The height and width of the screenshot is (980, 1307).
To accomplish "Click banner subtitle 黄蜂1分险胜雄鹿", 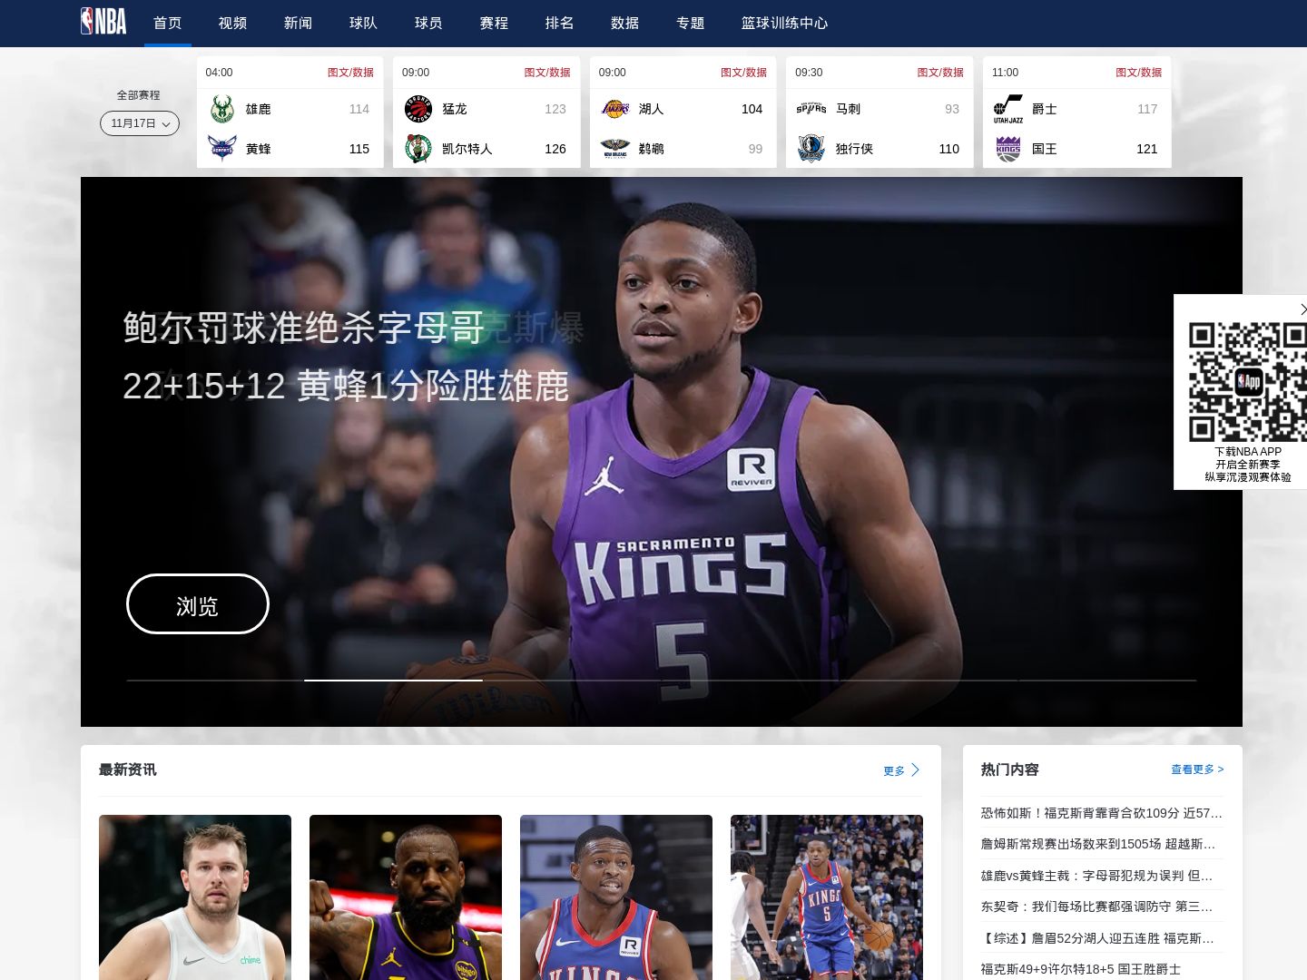I will tap(433, 387).
